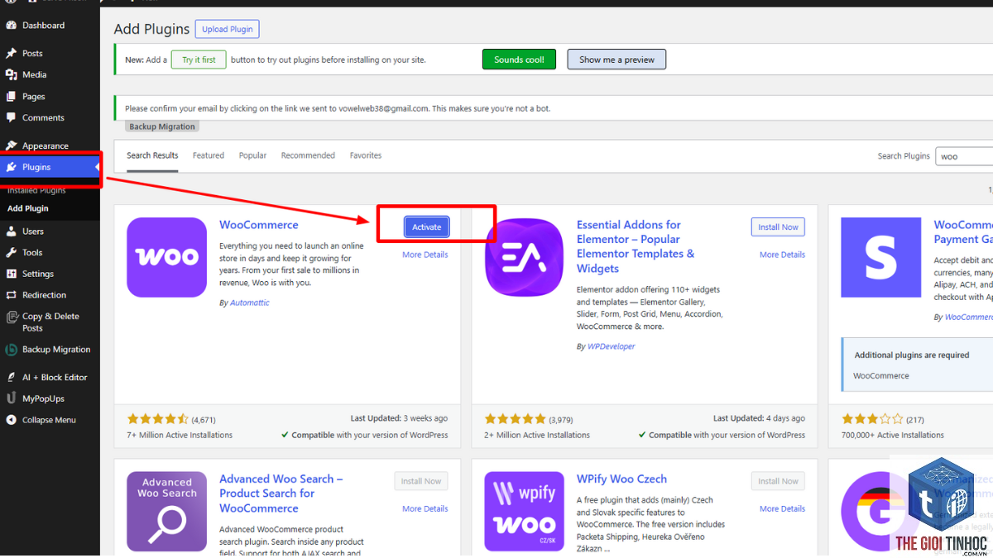
Task: Click the Posts pin icon
Action: click(x=11, y=53)
